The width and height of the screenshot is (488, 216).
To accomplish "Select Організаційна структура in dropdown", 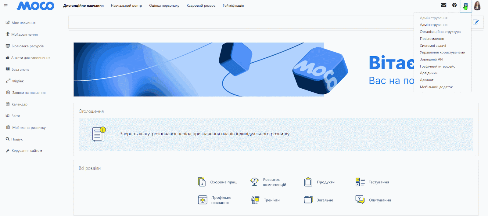I will [x=440, y=32].
